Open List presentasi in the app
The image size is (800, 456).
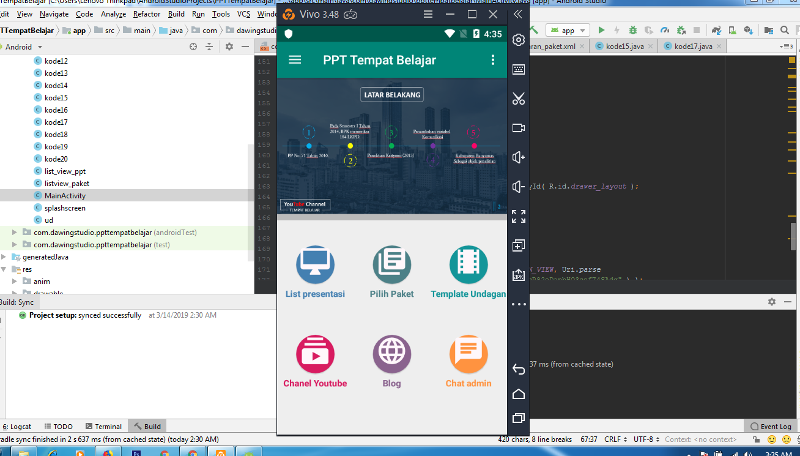click(x=315, y=263)
